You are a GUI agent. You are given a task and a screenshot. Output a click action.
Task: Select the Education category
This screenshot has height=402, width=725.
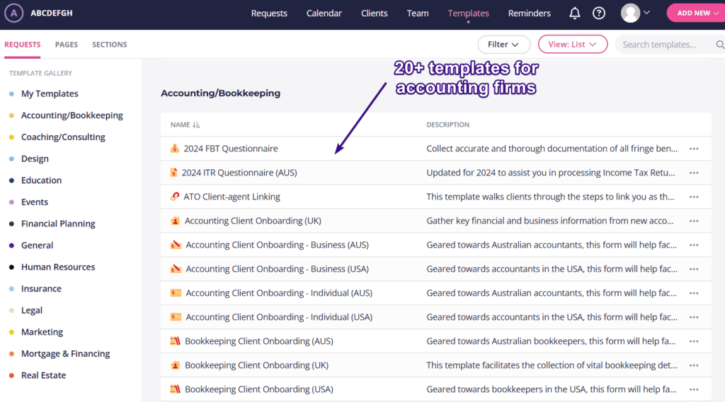41,180
